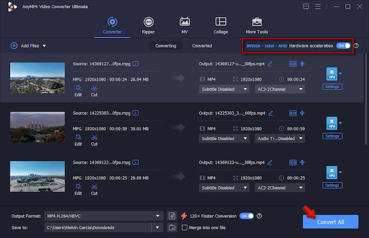
Task: Rename output 14369123-u..._30fps.mp4
Action: click(x=270, y=163)
